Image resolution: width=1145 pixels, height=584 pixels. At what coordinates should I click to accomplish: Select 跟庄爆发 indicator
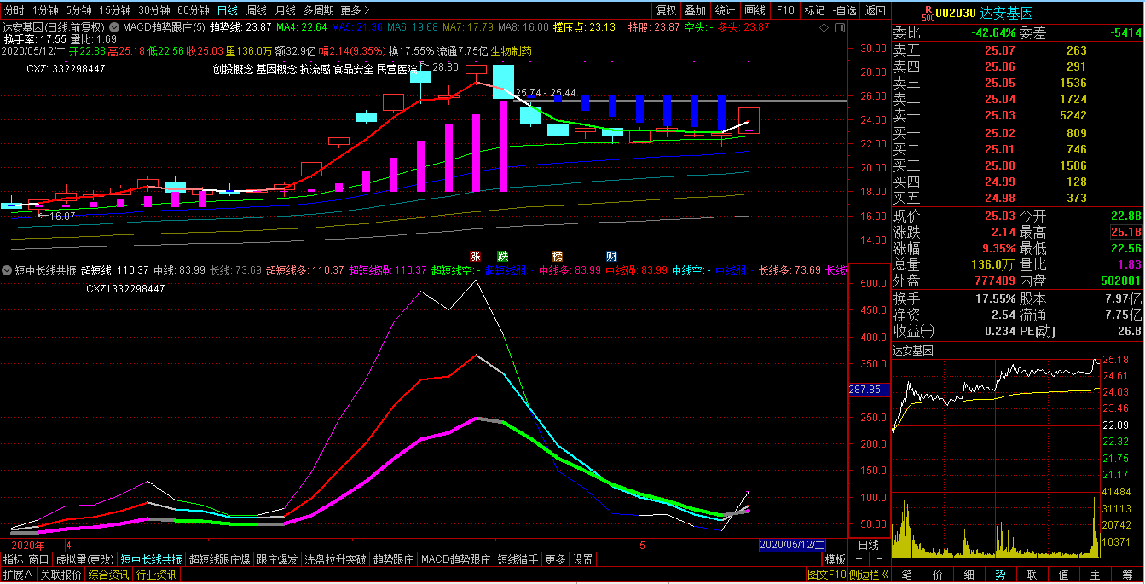[x=277, y=560]
